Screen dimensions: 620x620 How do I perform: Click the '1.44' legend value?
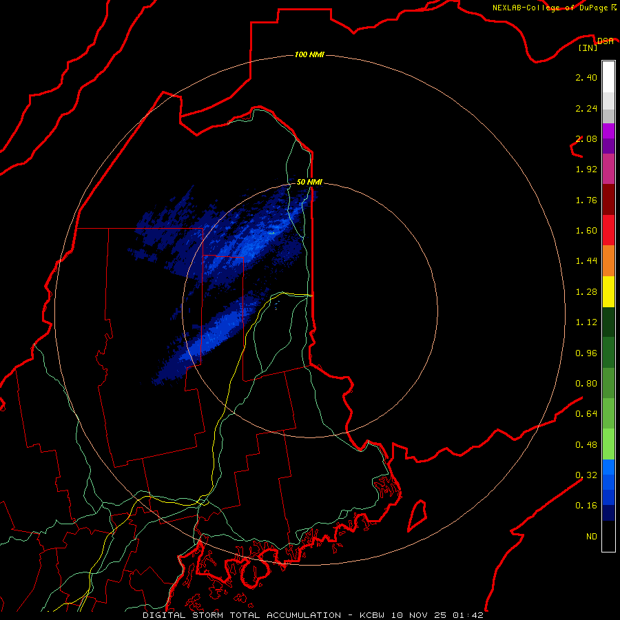[586, 261]
